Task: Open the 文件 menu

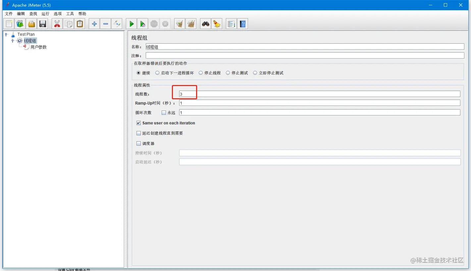Action: (9, 14)
